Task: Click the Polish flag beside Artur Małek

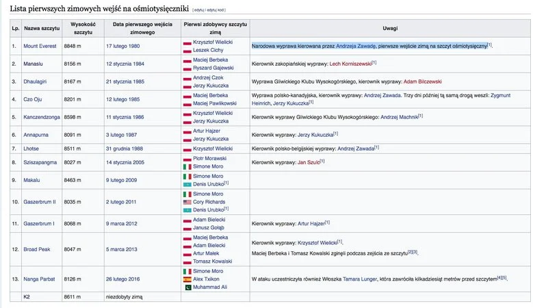Action: (x=187, y=254)
